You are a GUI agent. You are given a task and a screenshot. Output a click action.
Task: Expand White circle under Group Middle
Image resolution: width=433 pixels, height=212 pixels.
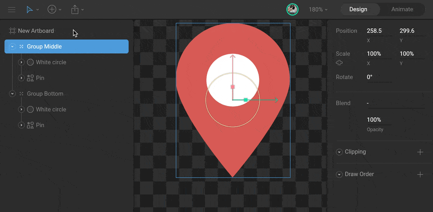pos(21,62)
